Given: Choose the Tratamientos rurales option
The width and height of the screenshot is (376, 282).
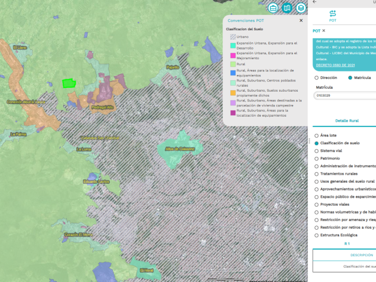Looking at the screenshot, I should 317,174.
